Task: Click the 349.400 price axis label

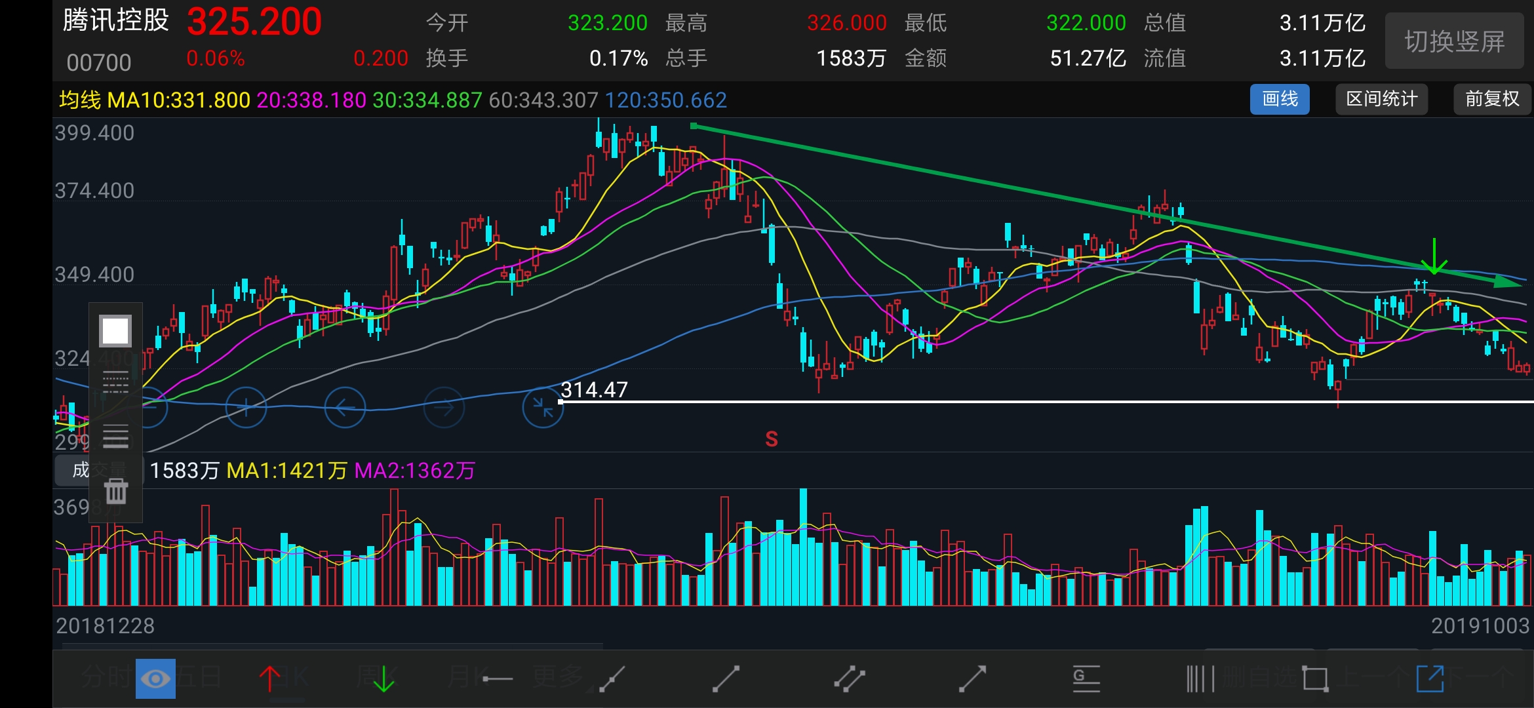Action: point(94,275)
